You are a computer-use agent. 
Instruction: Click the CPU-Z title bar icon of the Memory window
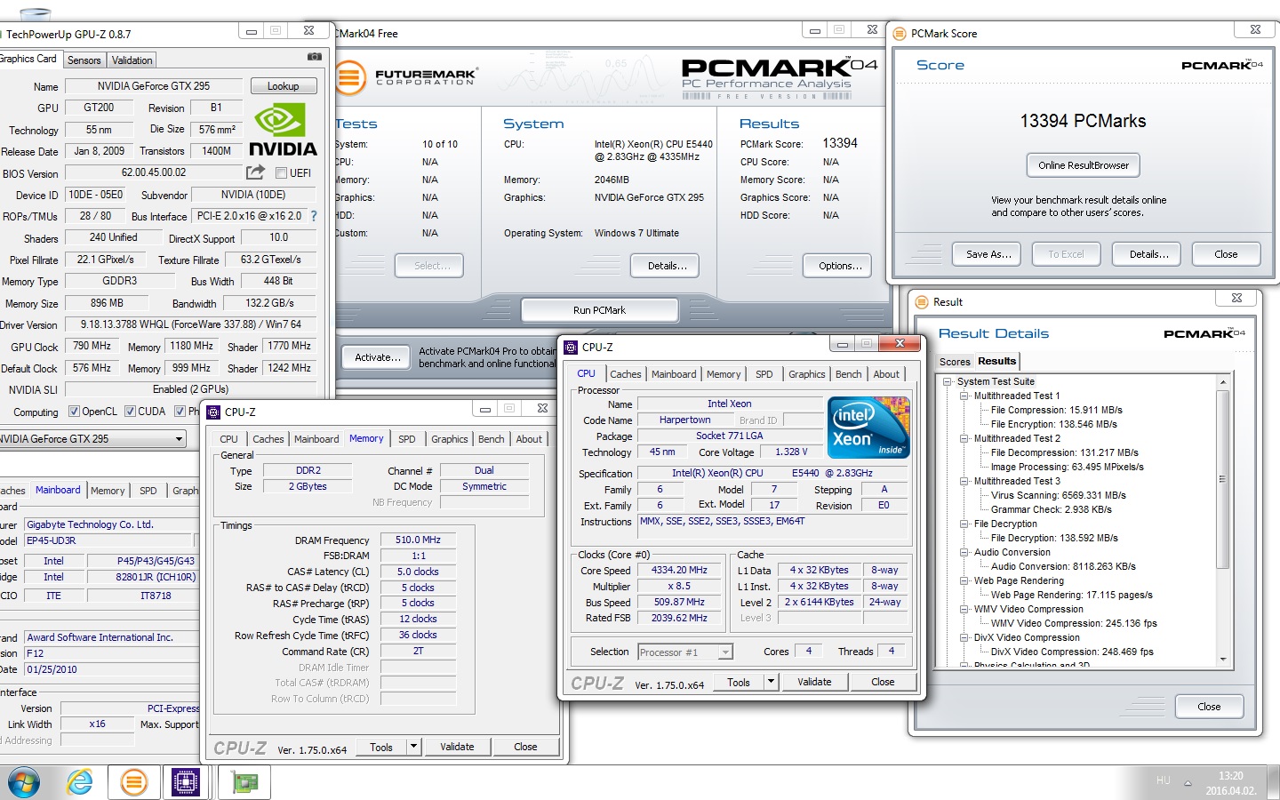pyautogui.click(x=213, y=412)
